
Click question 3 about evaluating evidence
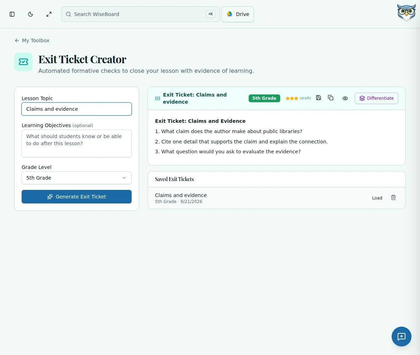click(x=228, y=152)
